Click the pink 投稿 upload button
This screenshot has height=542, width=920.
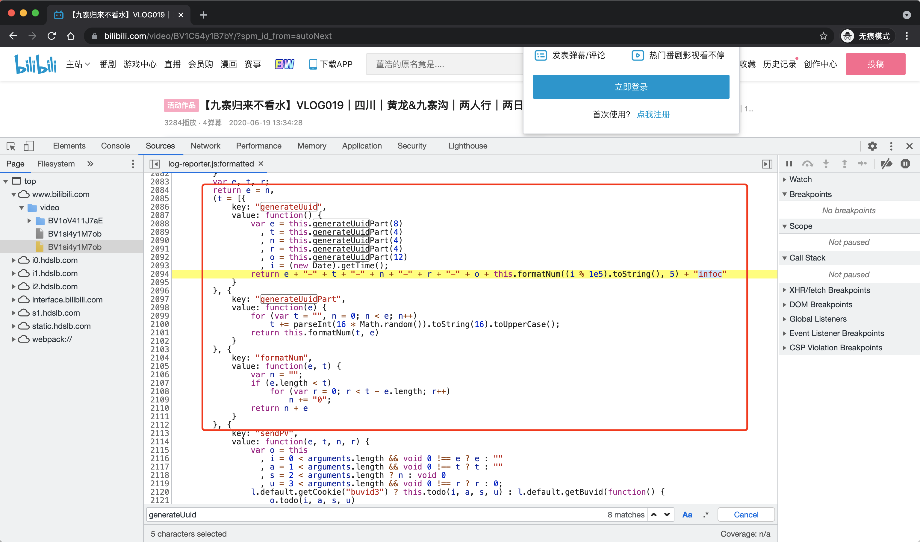(x=875, y=64)
